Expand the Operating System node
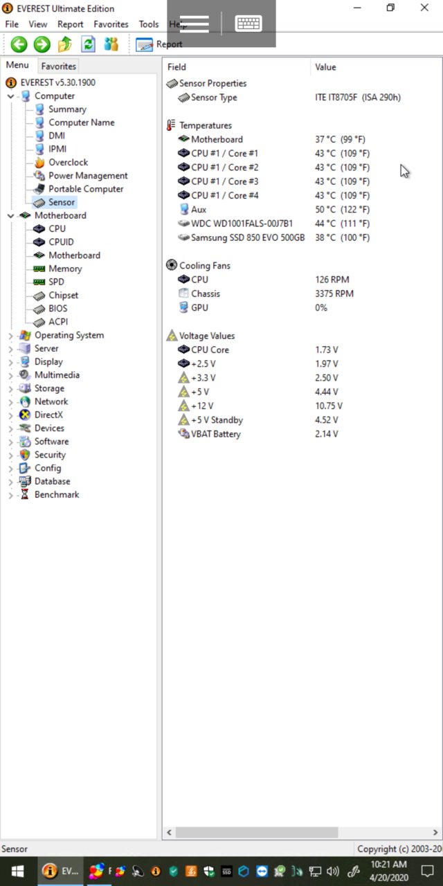 pyautogui.click(x=10, y=335)
